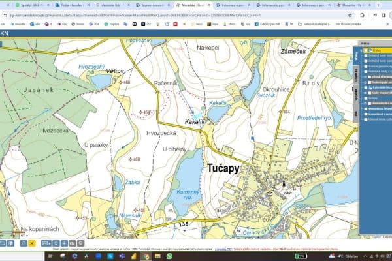Viewport: 392px width, 261px height.
Task: Click the leftmost icon in the bottom map toolbar
Action: pyautogui.click(x=3, y=243)
